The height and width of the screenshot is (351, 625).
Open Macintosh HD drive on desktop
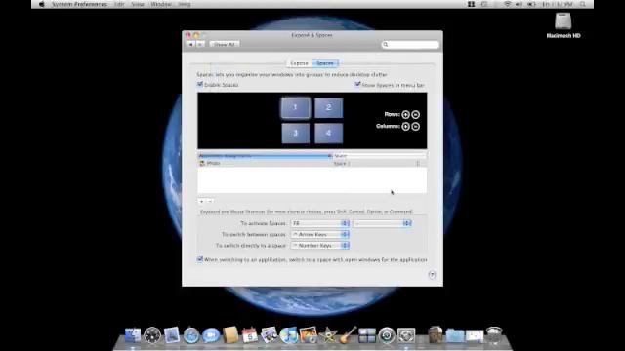(563, 25)
